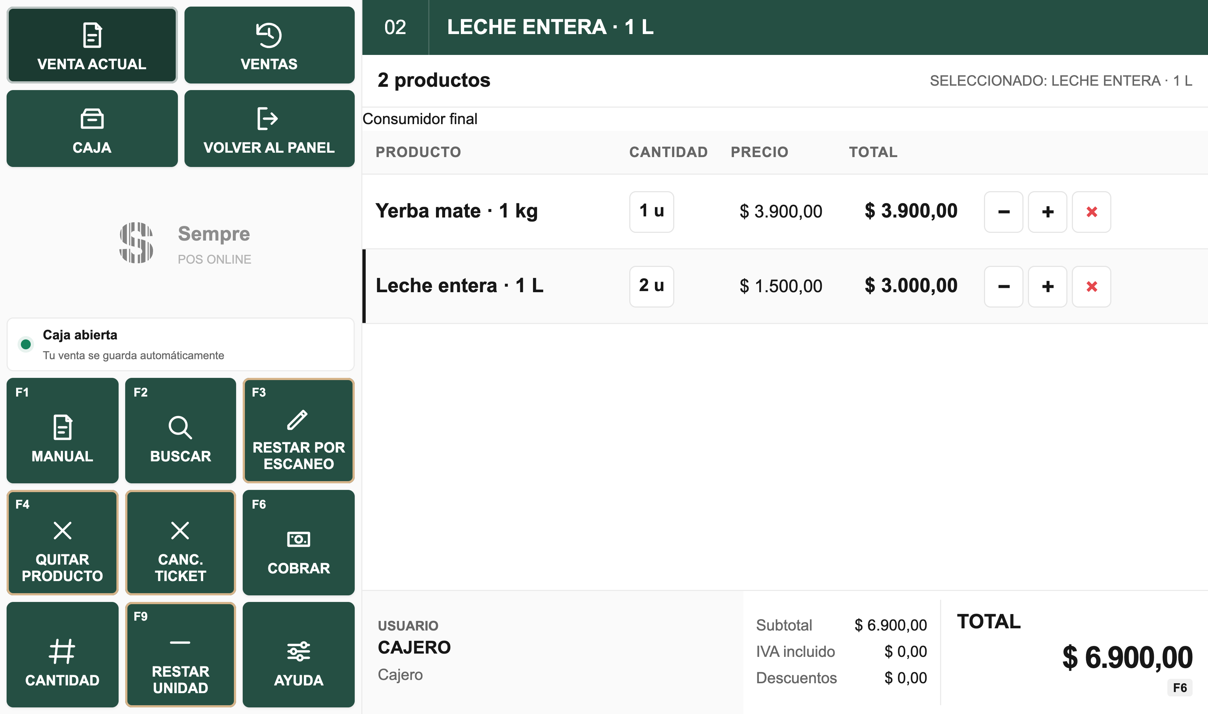The height and width of the screenshot is (714, 1208).
Task: Click the F1 Manual entry button
Action: (x=63, y=430)
